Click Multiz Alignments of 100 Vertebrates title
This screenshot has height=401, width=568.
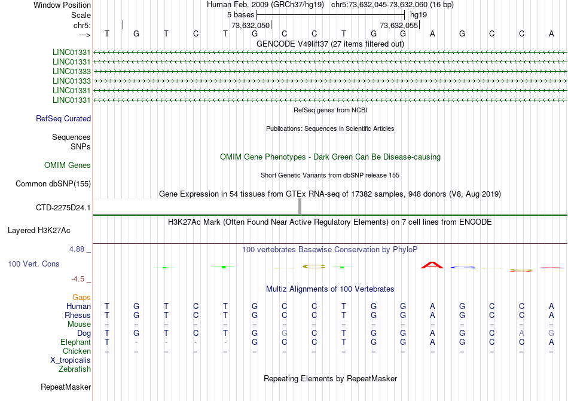pos(330,289)
